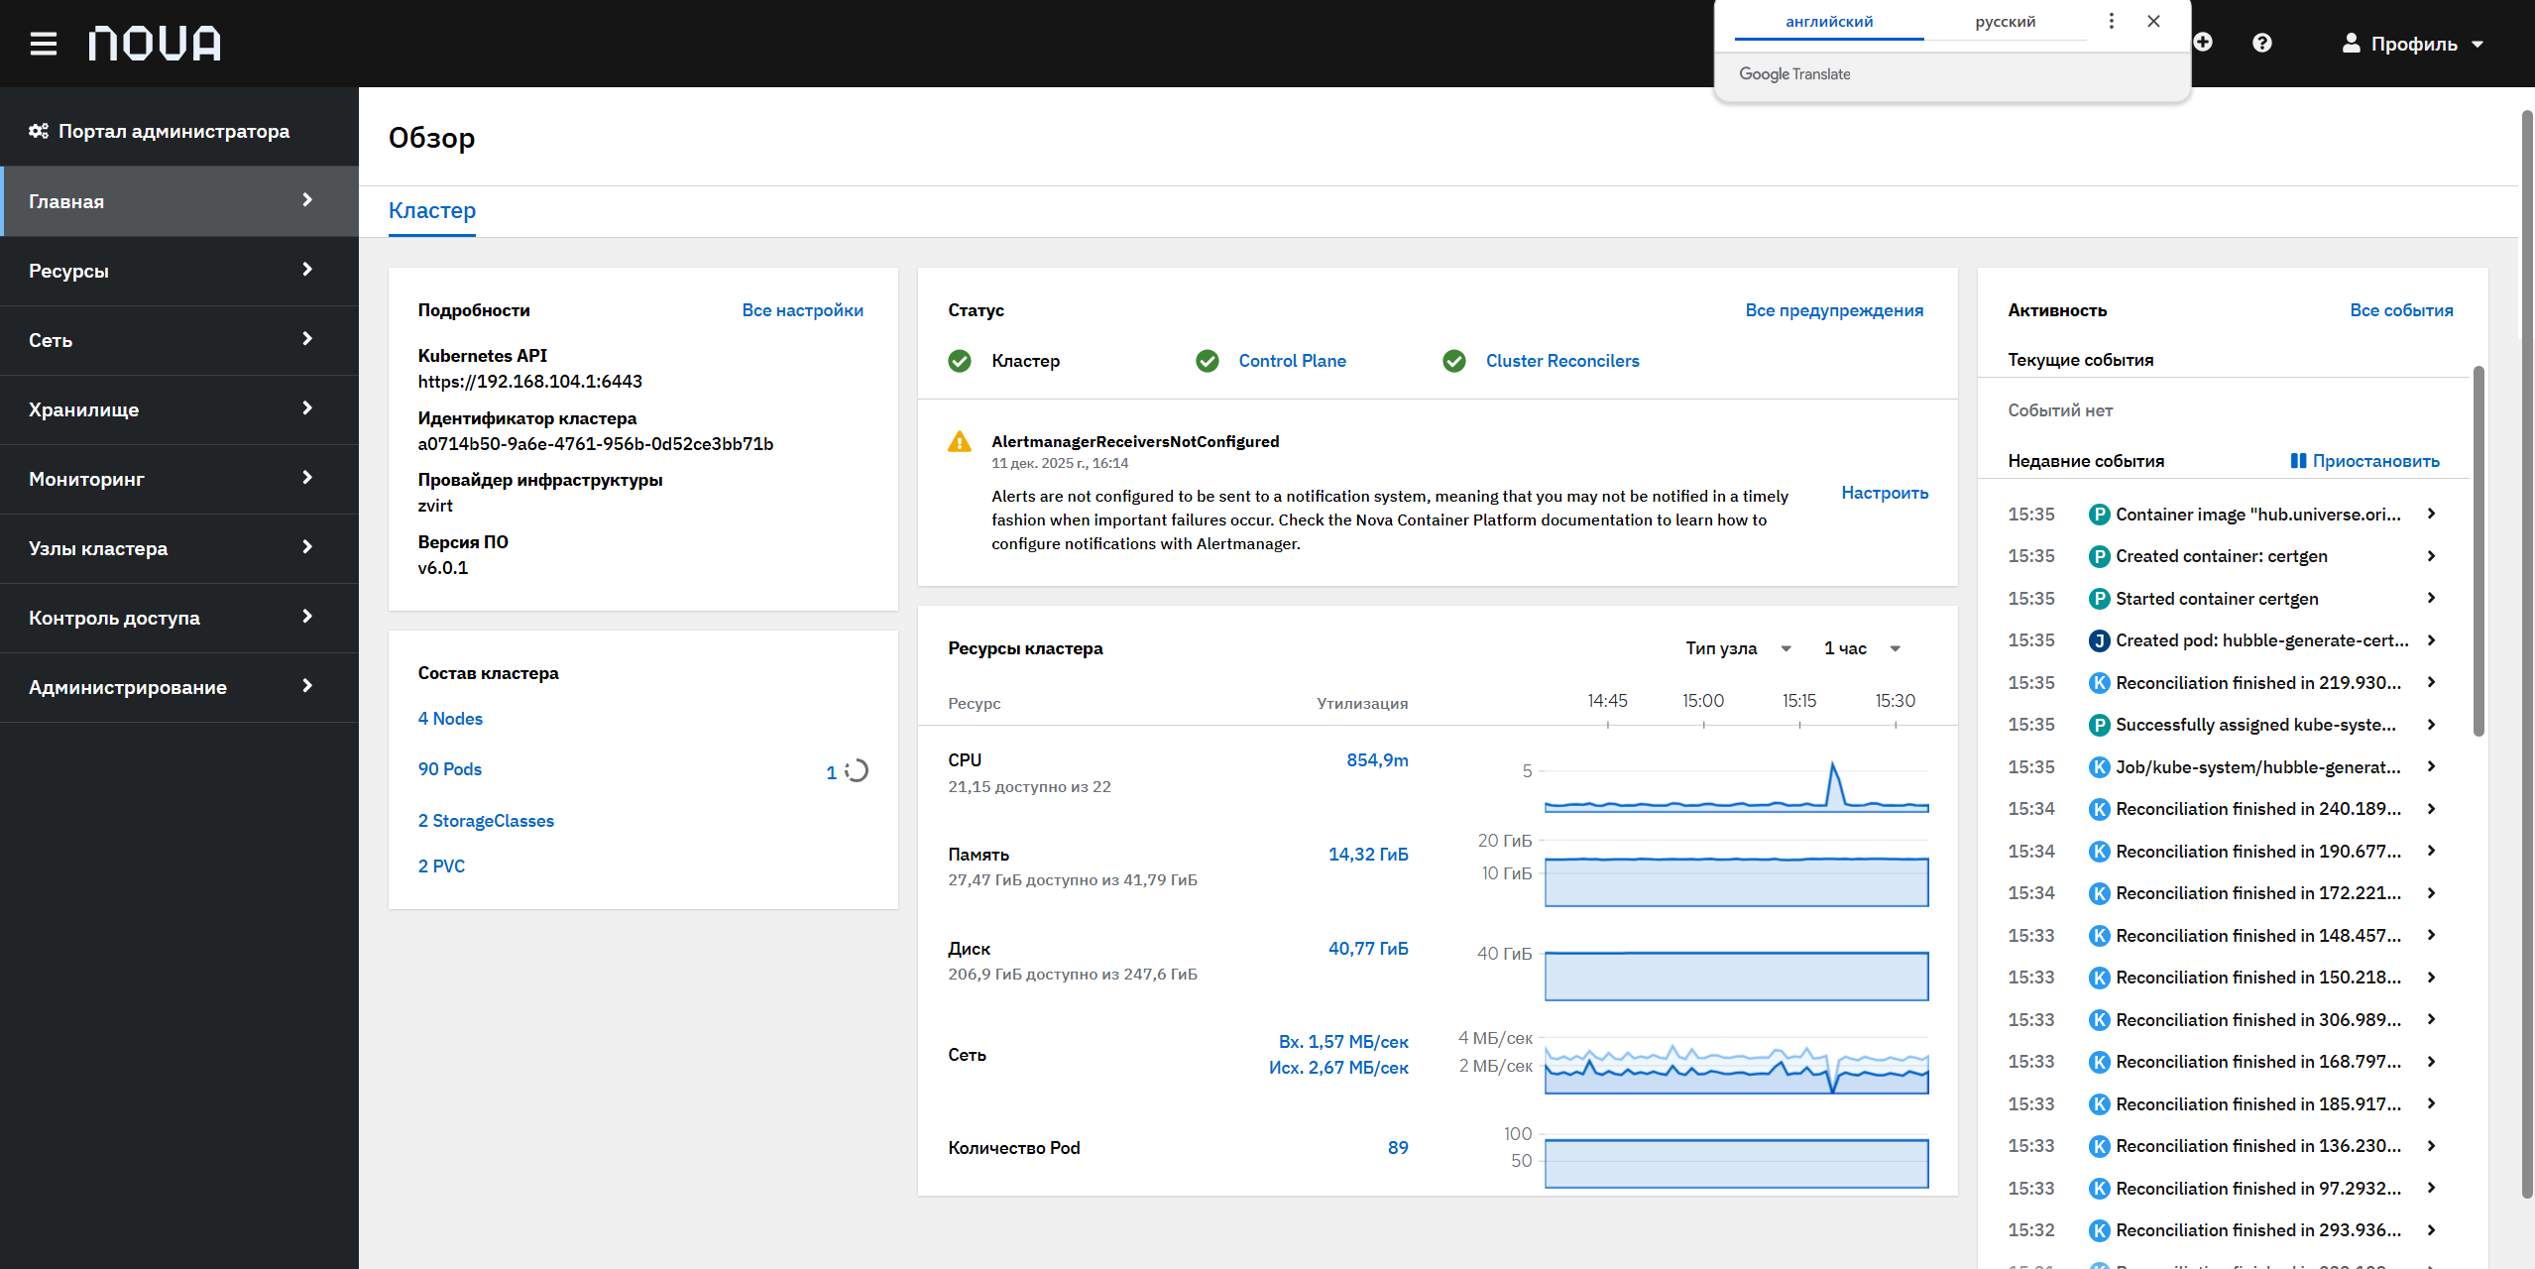The width and height of the screenshot is (2535, 1269).
Task: Click the activity panel scrollbar
Action: pyautogui.click(x=2478, y=551)
